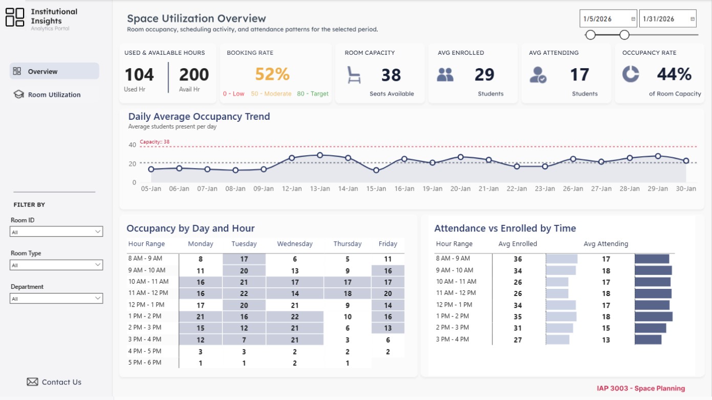Click the Thursday column header

348,244
